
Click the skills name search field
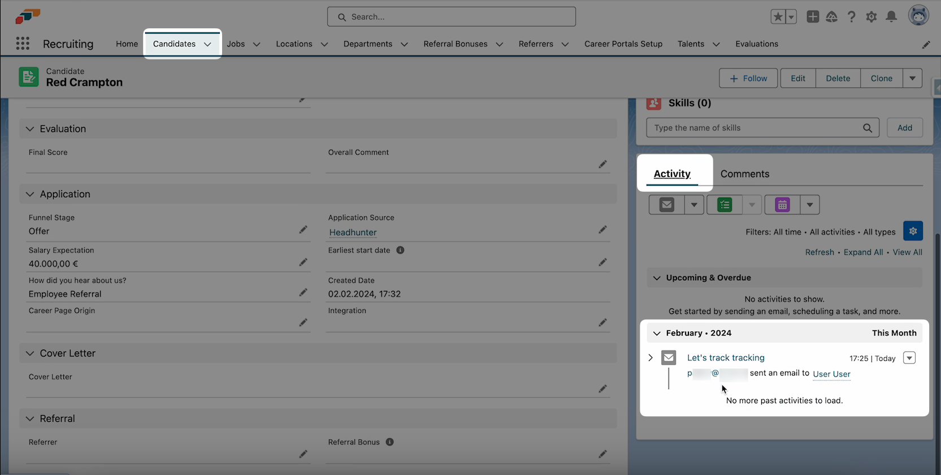[756, 128]
